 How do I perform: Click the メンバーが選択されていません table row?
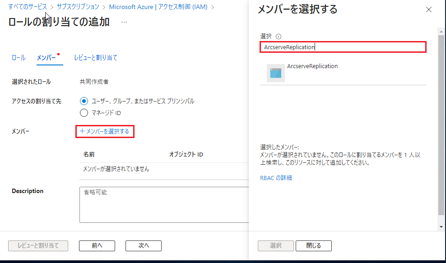164,169
